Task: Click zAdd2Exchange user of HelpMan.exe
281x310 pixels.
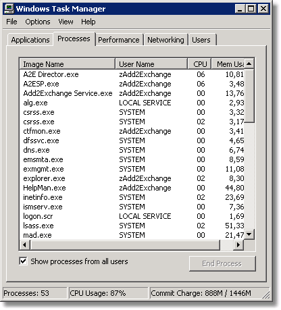Action: tap(145, 188)
